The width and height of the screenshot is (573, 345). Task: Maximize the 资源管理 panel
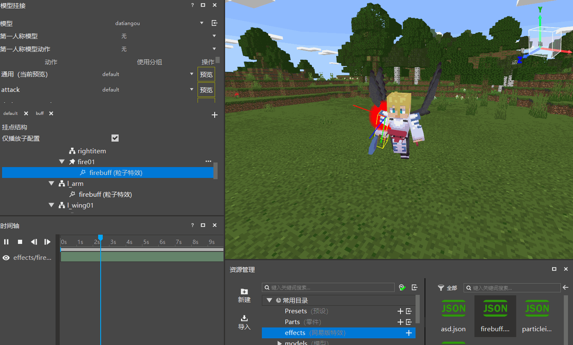pos(554,269)
